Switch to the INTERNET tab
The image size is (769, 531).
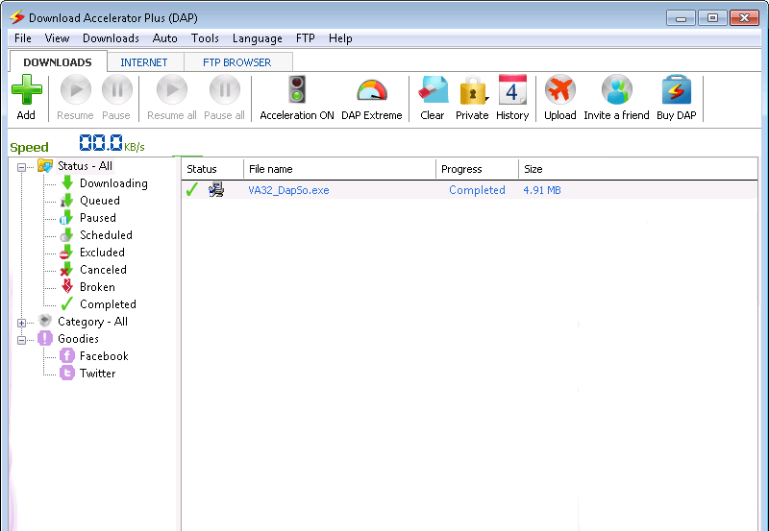pos(143,62)
